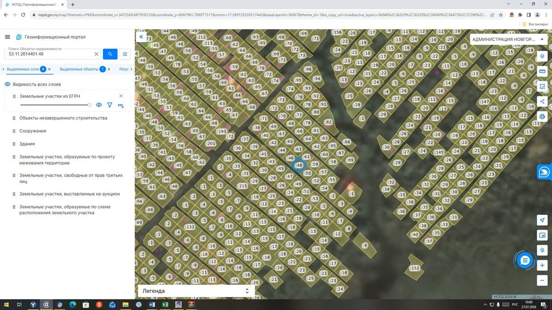
Task: Open Excel from the taskbar
Action: 165,304
